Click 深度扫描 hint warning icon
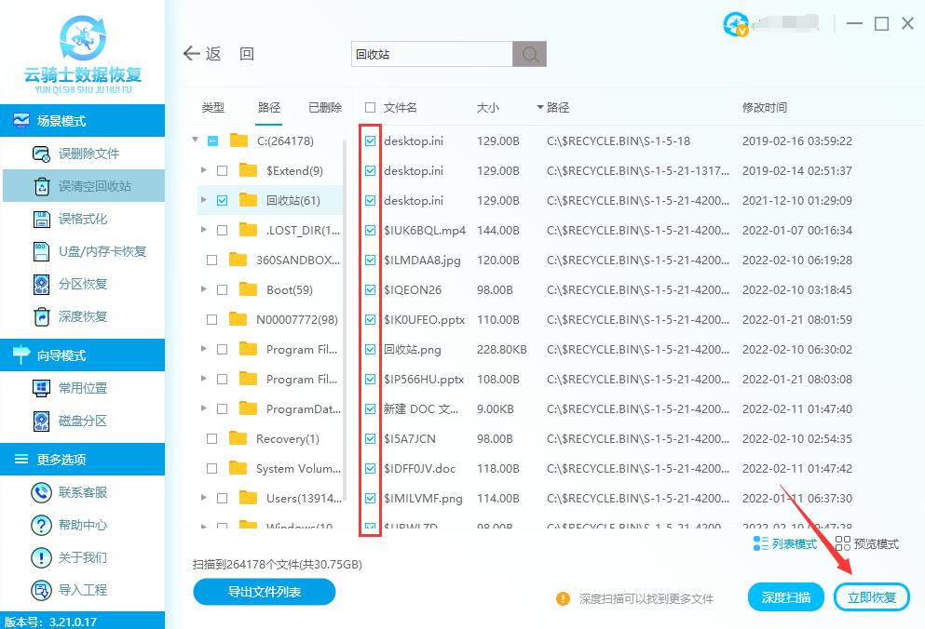Viewport: 925px width, 629px height. click(x=563, y=599)
